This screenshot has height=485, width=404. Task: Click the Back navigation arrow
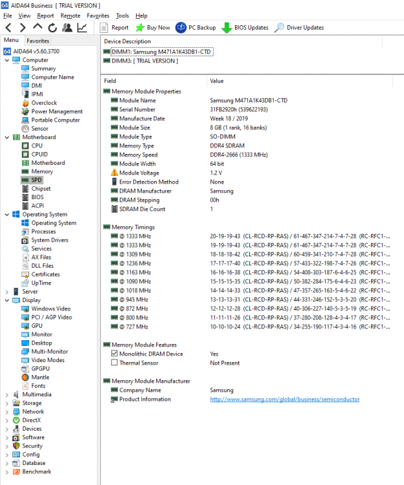pos(8,28)
